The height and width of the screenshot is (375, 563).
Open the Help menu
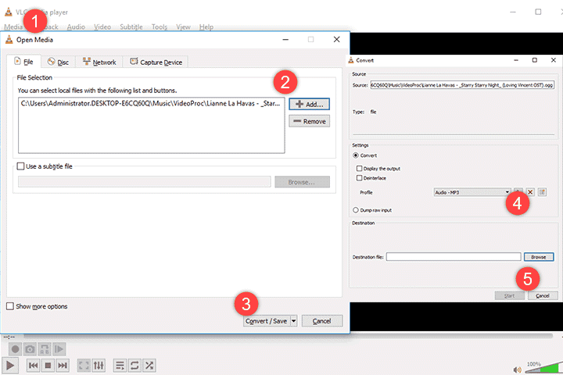pyautogui.click(x=206, y=27)
